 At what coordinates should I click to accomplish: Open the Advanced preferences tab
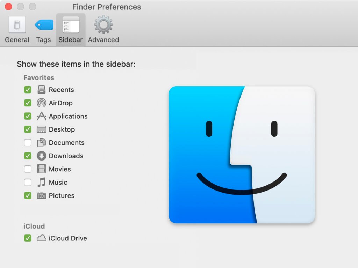[x=103, y=30]
